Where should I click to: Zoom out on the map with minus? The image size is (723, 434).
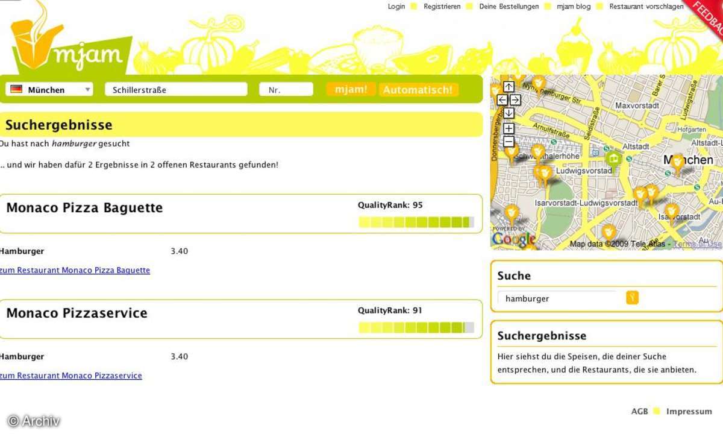coord(509,142)
